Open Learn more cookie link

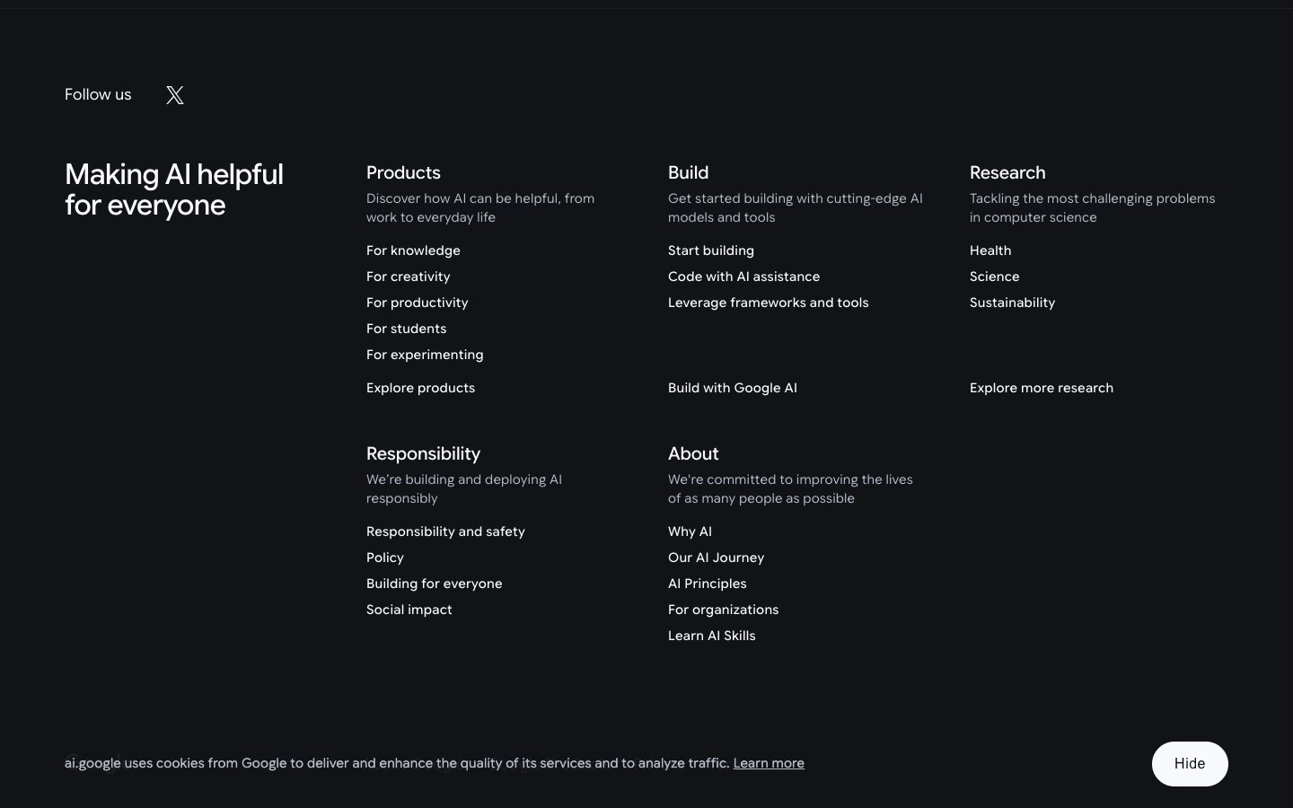pos(769,763)
